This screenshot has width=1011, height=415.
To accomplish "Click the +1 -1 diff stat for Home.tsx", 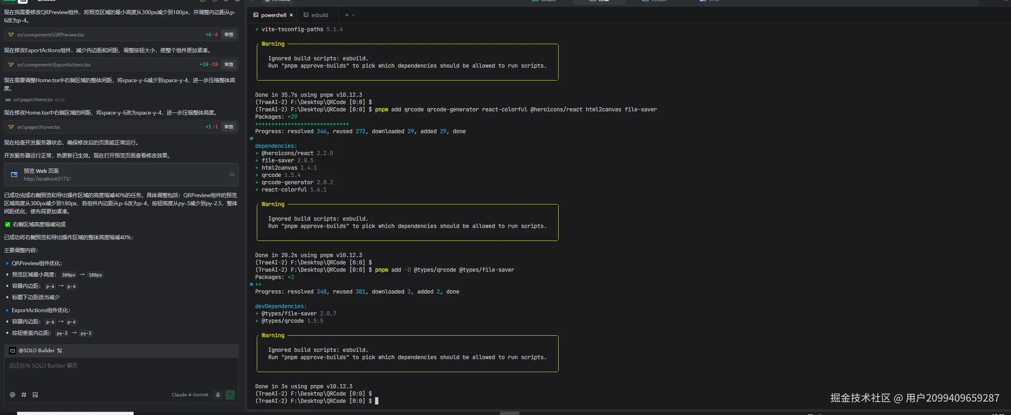I will coord(212,127).
